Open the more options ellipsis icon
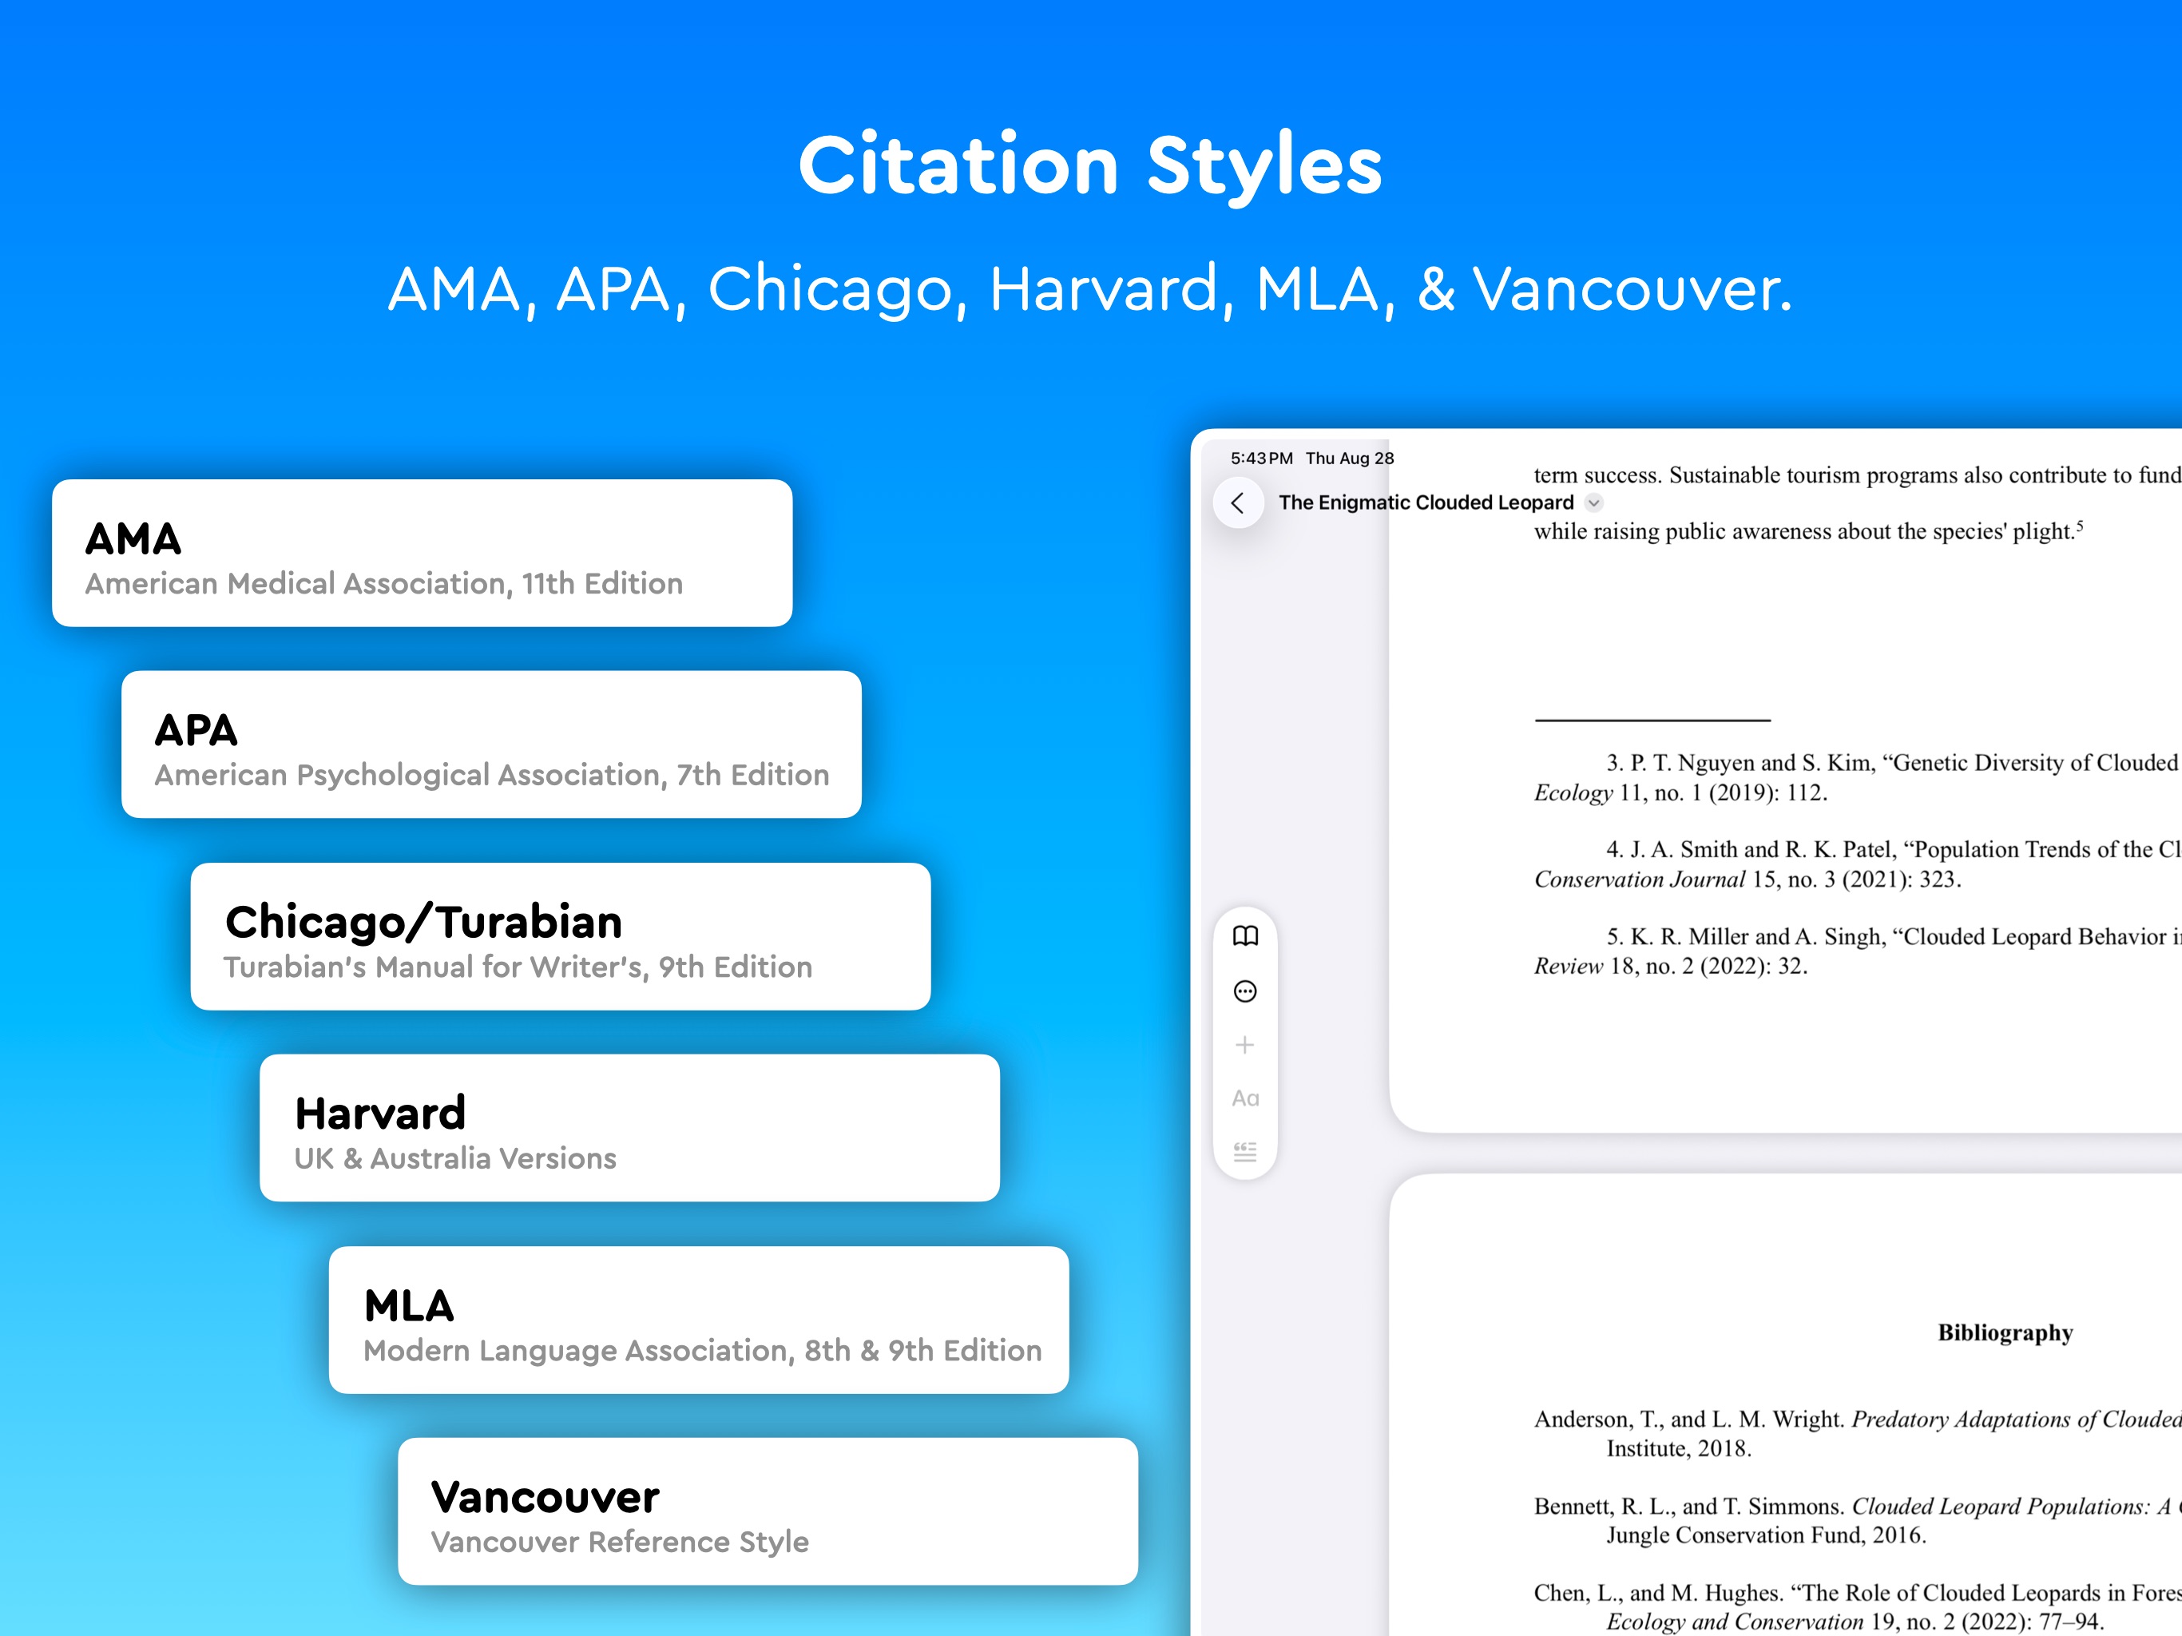The image size is (2182, 1636). click(x=1245, y=991)
